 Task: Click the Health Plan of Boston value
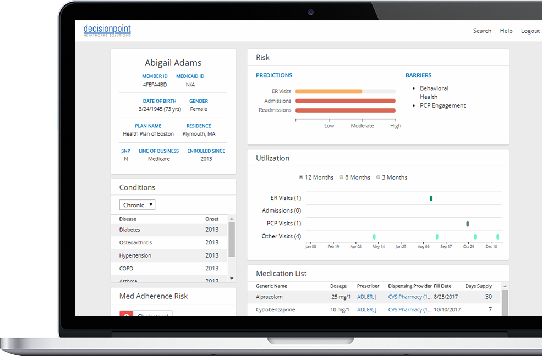(148, 134)
